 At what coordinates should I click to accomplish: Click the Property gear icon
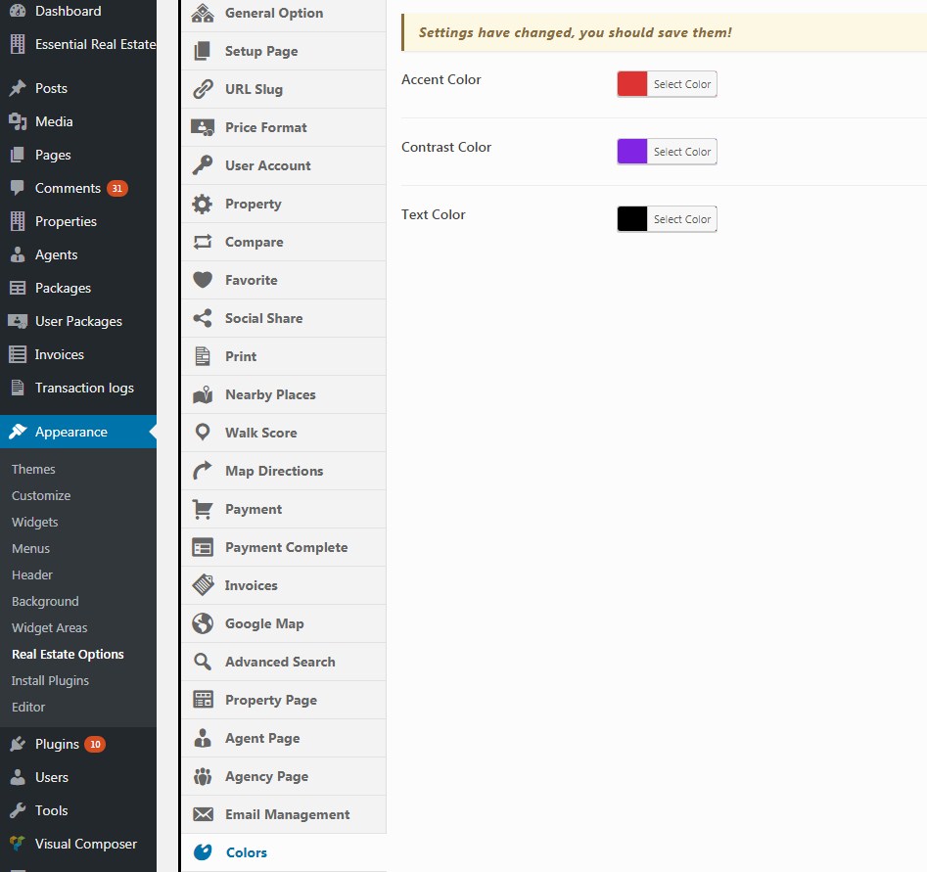pyautogui.click(x=203, y=204)
